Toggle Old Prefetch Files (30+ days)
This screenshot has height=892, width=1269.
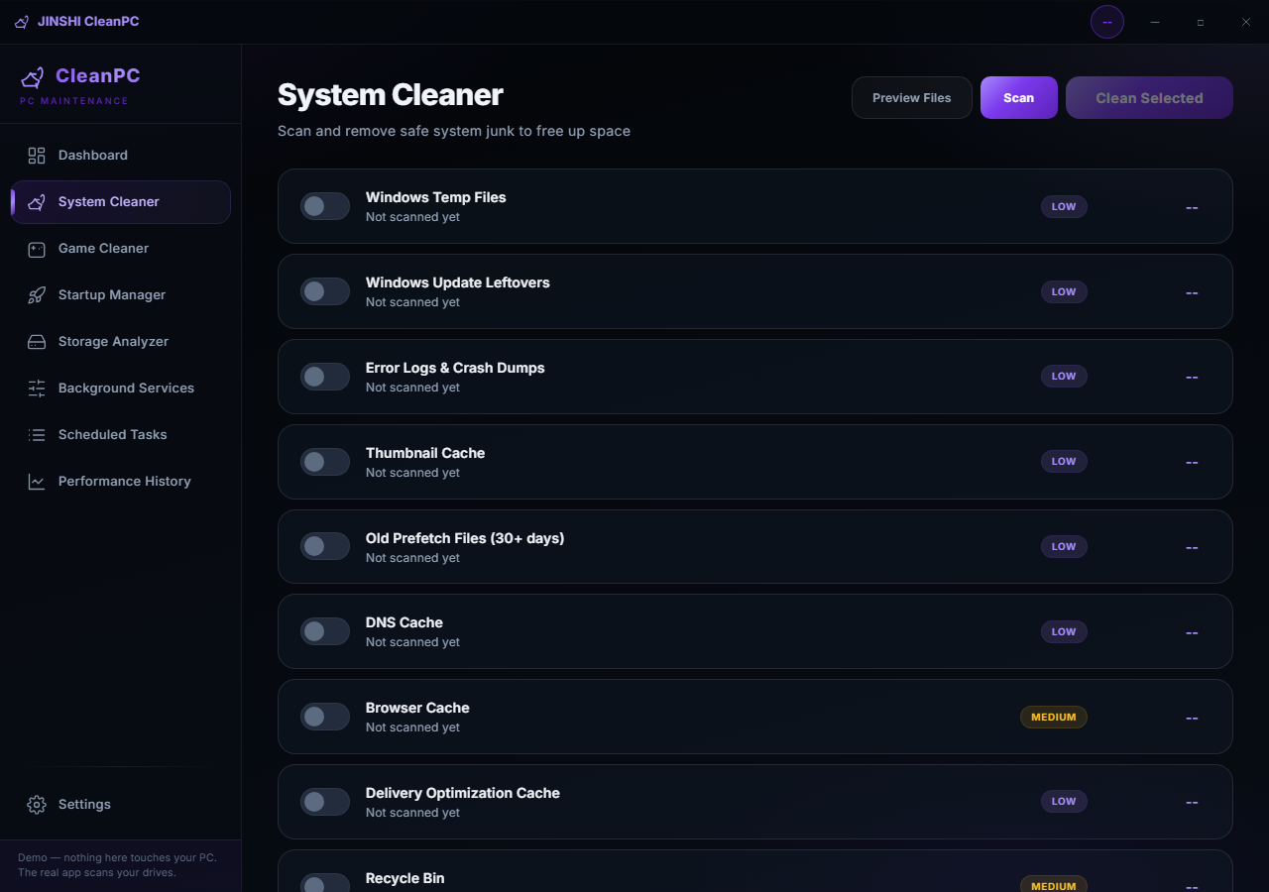tap(325, 546)
